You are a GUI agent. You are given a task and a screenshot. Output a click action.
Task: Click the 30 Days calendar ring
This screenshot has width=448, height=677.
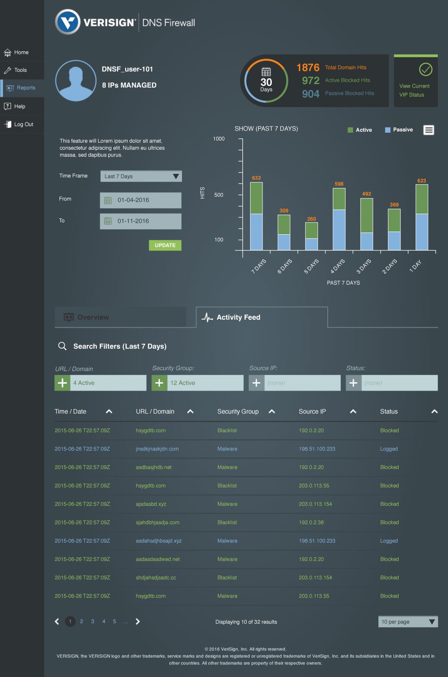coord(266,81)
